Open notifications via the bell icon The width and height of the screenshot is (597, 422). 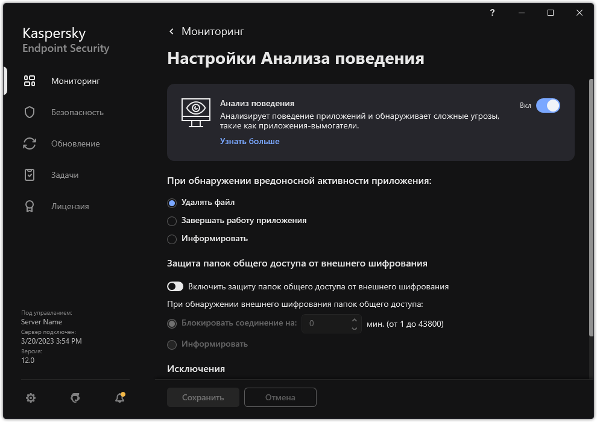(x=119, y=398)
